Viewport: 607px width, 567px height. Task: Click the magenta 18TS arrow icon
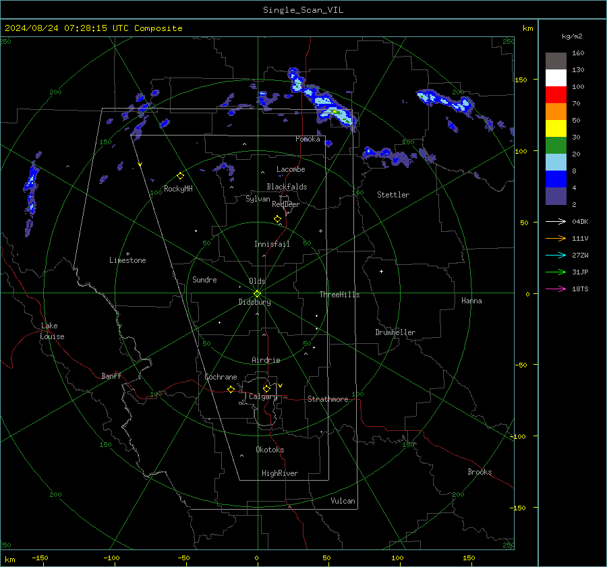(556, 289)
